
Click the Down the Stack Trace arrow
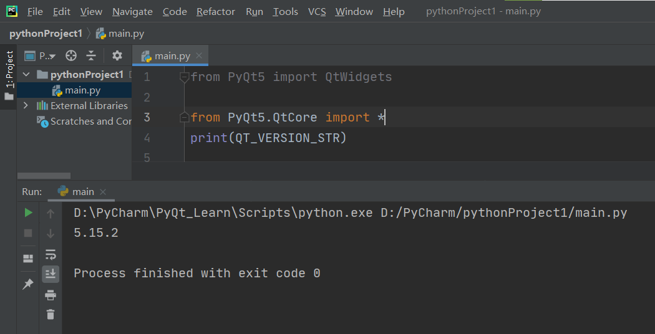[x=51, y=234]
